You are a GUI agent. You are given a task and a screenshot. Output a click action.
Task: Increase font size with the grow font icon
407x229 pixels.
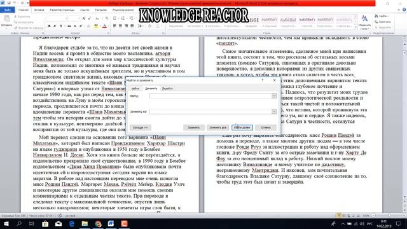[83, 18]
